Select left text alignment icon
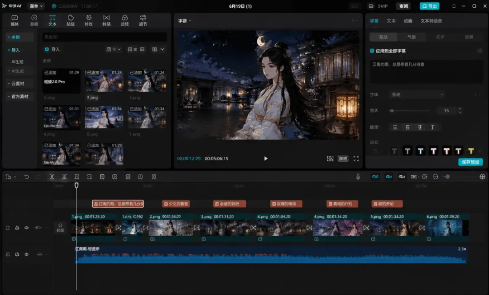This screenshot has height=295, width=489. 395,127
